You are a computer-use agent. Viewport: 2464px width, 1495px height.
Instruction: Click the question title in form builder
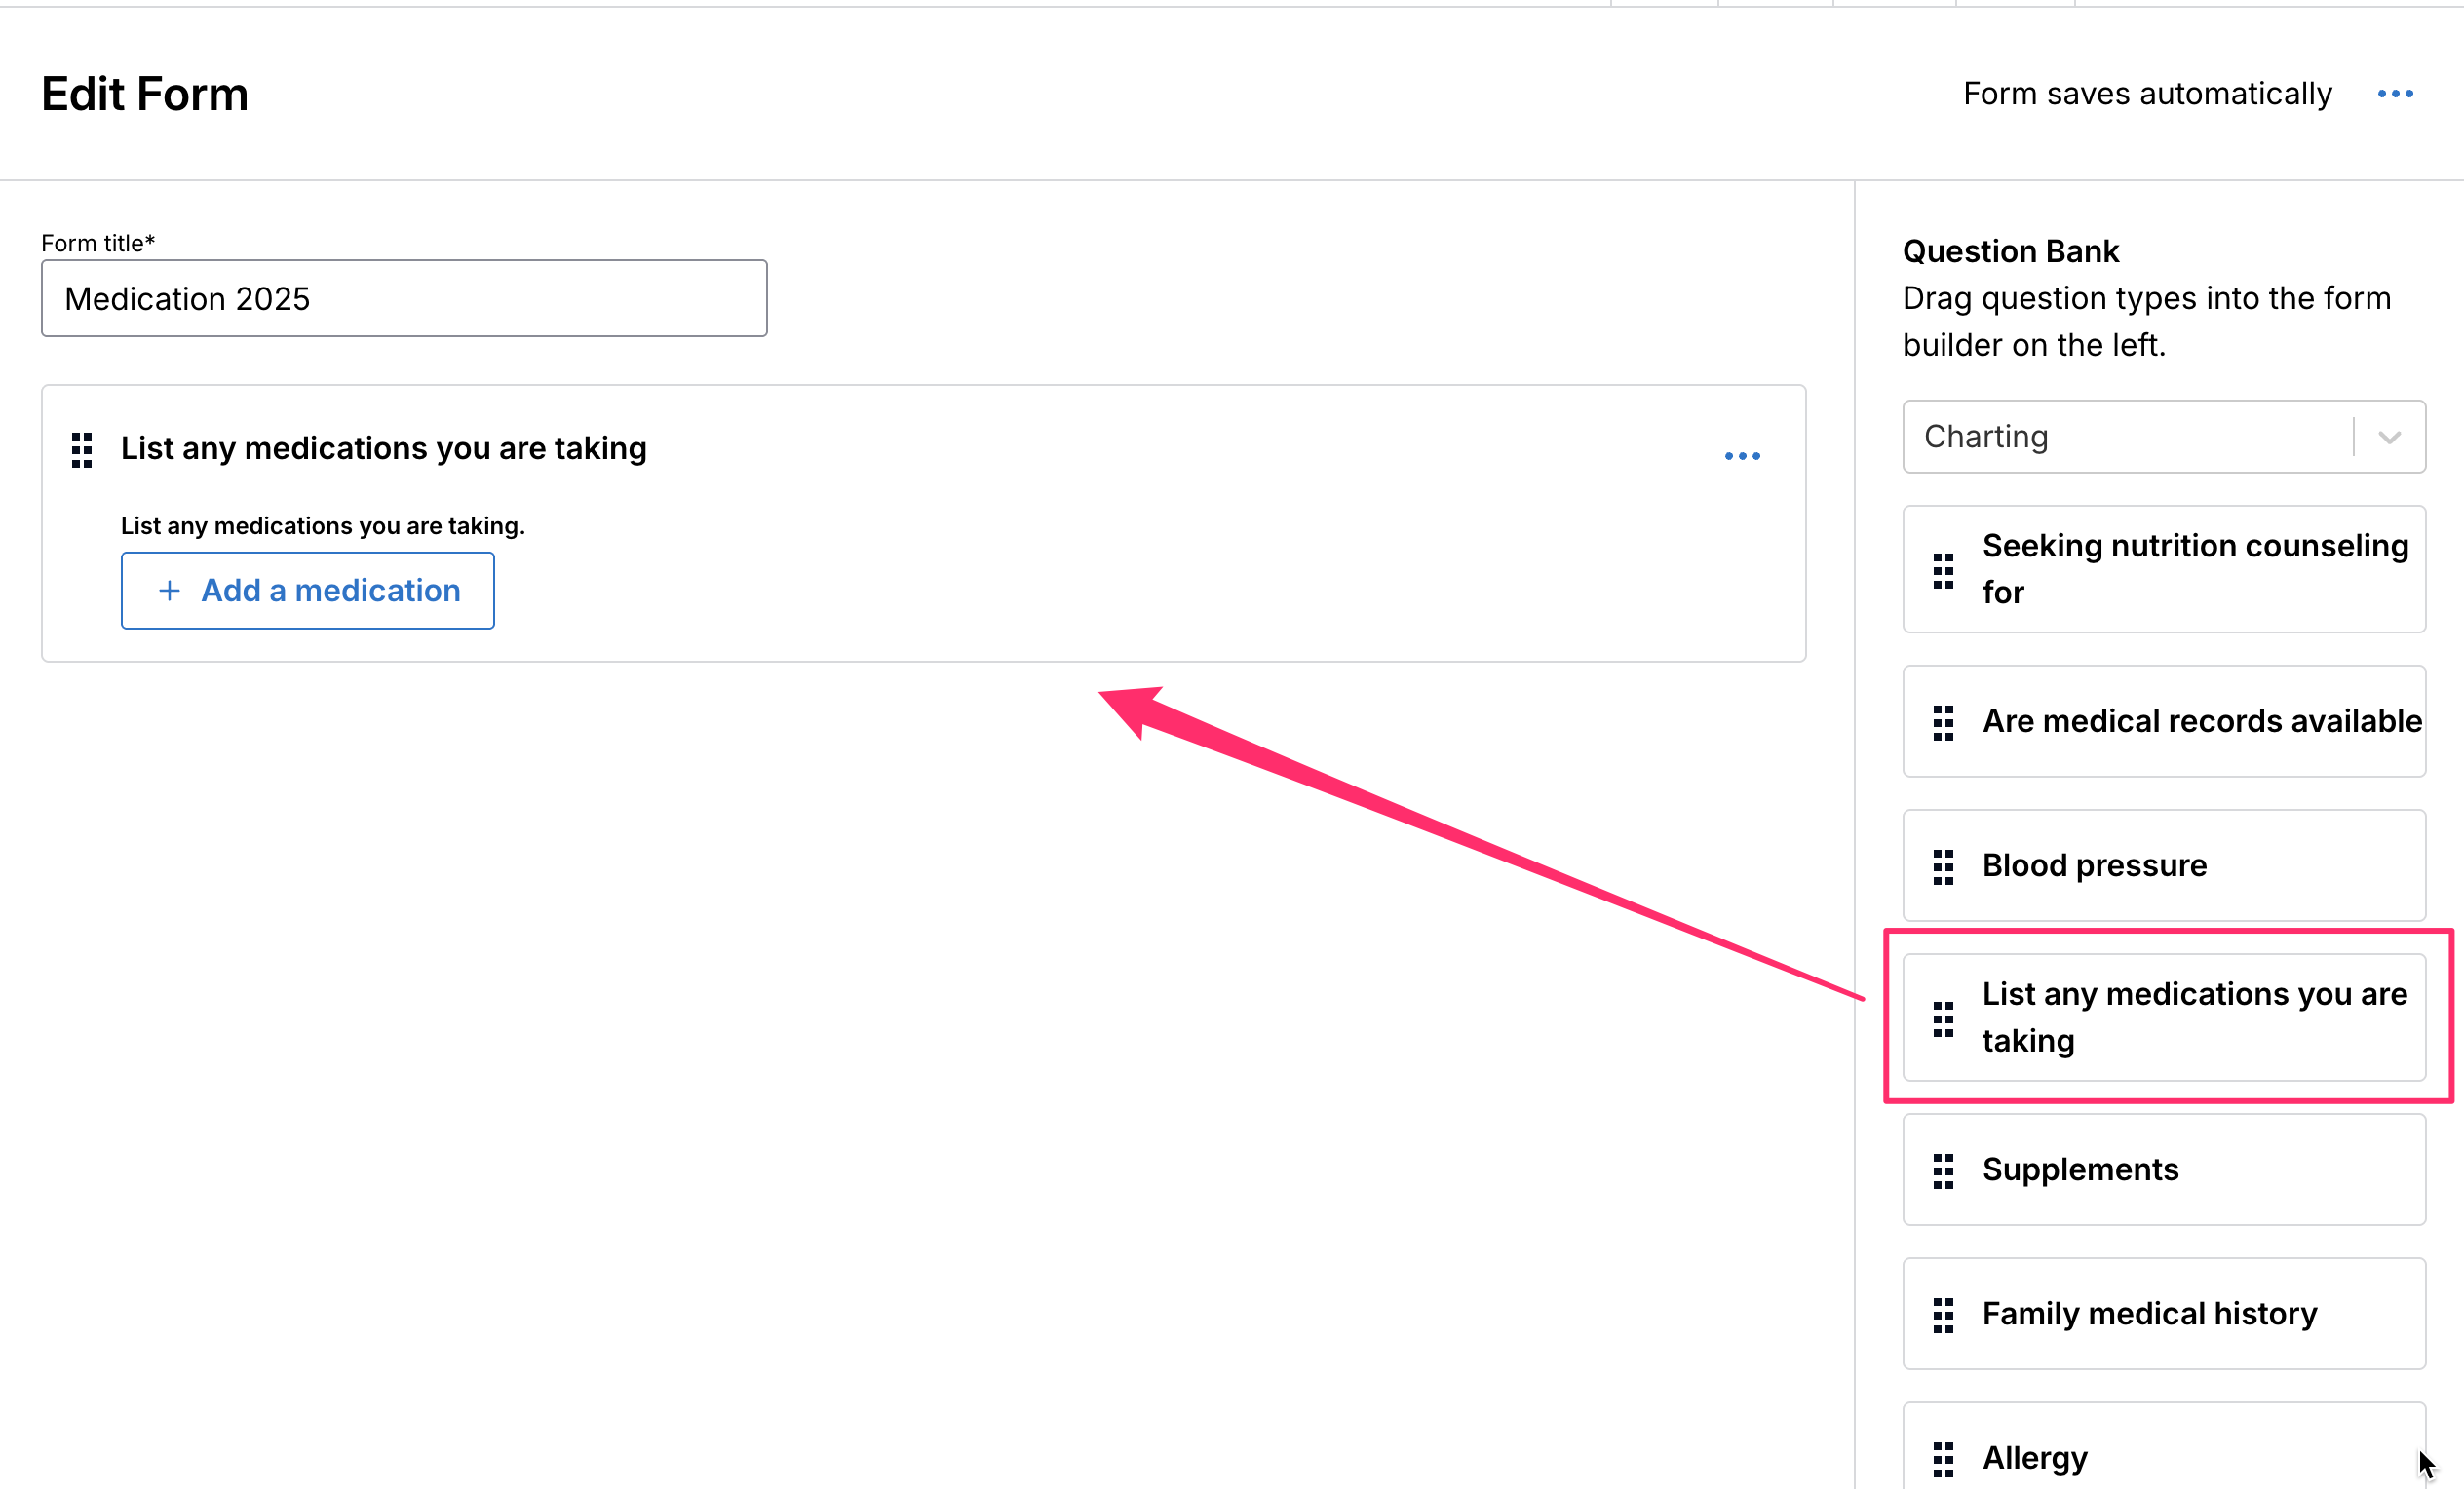click(x=383, y=449)
